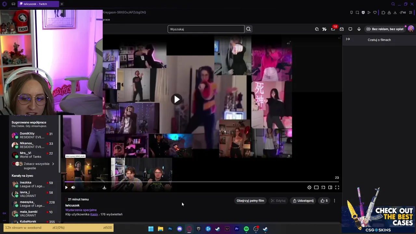This screenshot has height=234, width=416.
Task: Open the user profile avatar menu
Action: [x=411, y=29]
